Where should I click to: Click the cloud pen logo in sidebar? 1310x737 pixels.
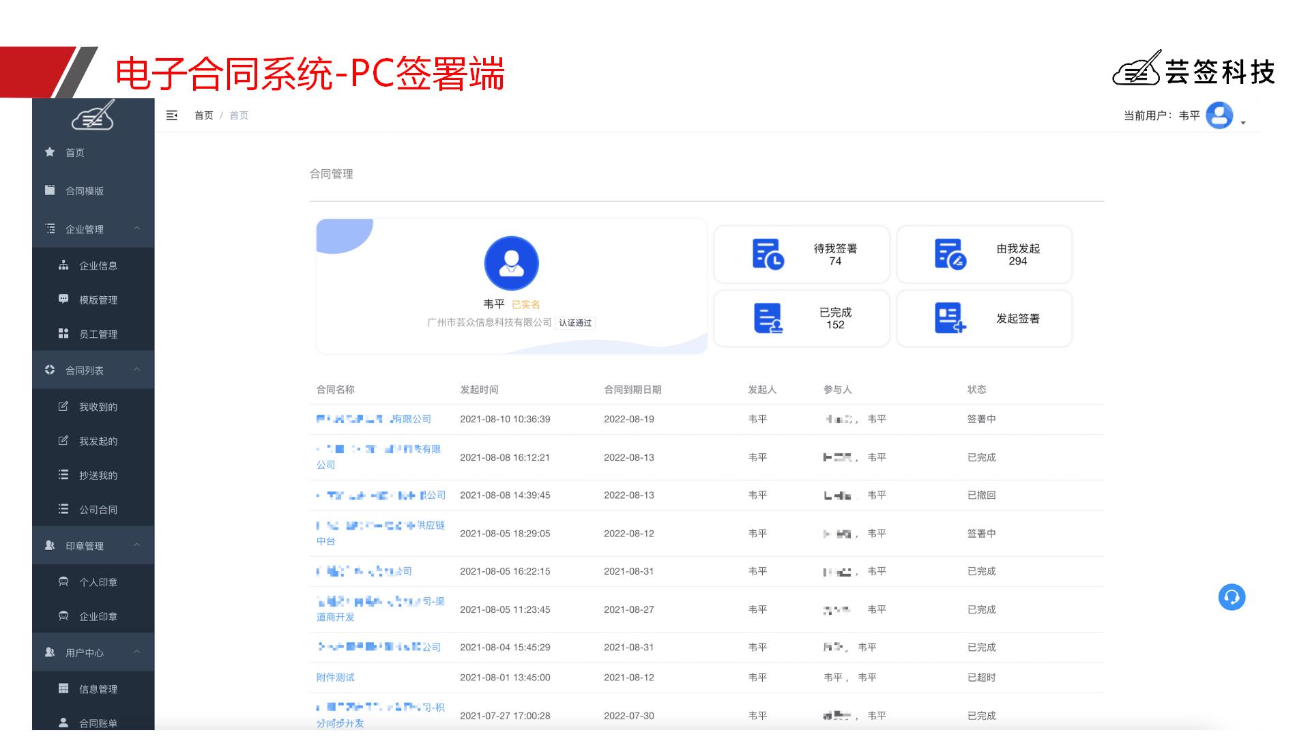point(93,116)
